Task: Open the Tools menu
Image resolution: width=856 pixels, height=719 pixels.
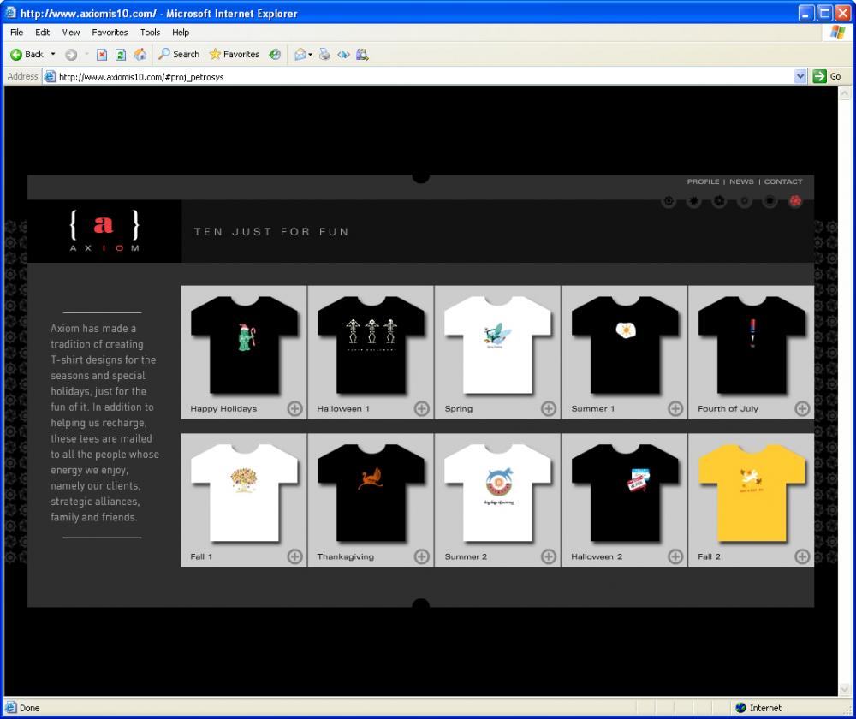Action: click(x=150, y=33)
